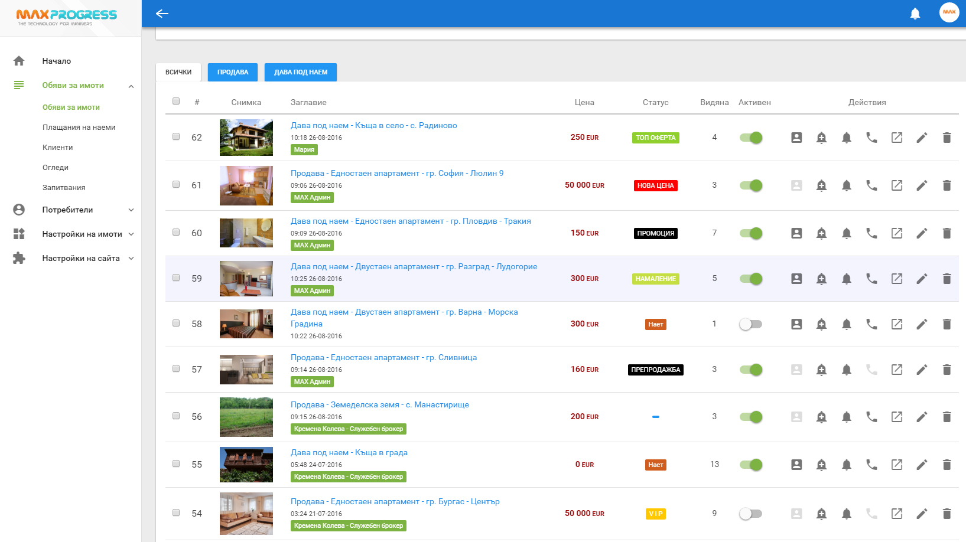966x542 pixels.
Task: Expand Настройки на имоти sidebar menu
Action: click(x=131, y=234)
